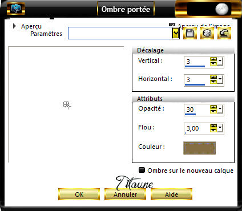Increase the Vertical offset with the up arrow
This screenshot has width=242, height=211.
pyautogui.click(x=213, y=59)
